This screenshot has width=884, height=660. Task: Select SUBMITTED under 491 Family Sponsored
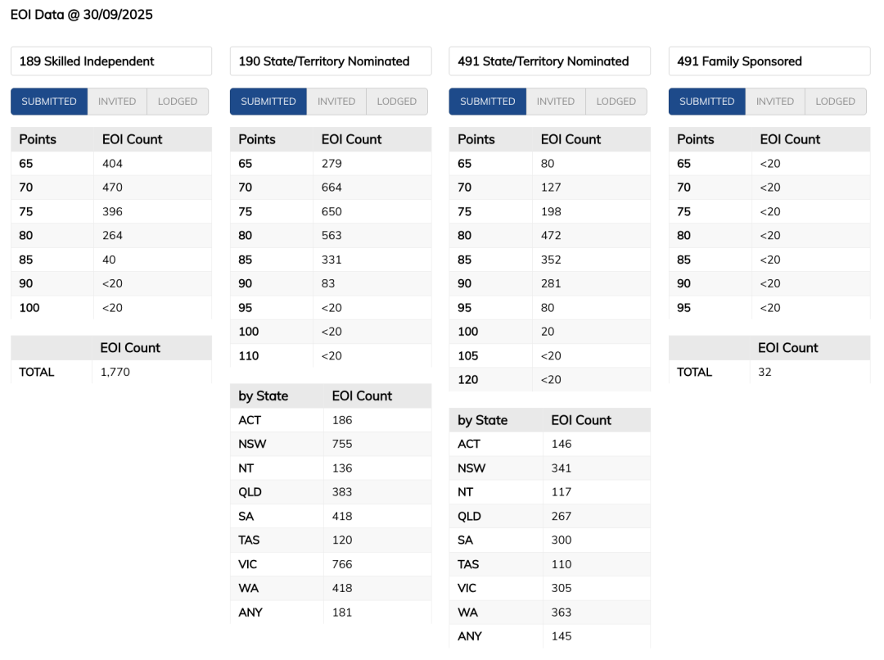click(707, 102)
